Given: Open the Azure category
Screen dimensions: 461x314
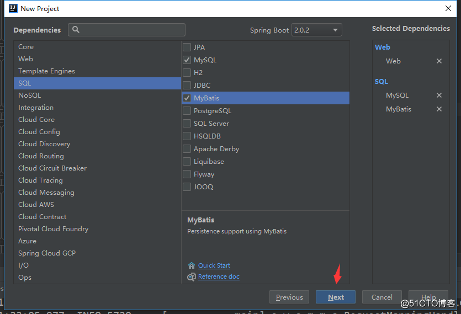Looking at the screenshot, I should 97,241.
